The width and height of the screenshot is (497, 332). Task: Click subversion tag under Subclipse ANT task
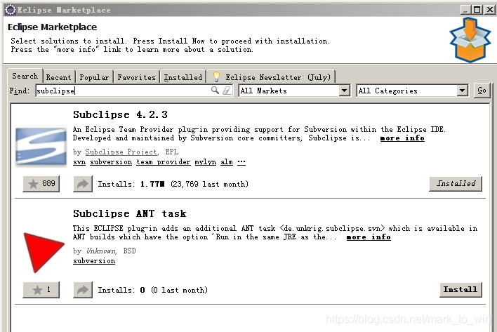94,261
